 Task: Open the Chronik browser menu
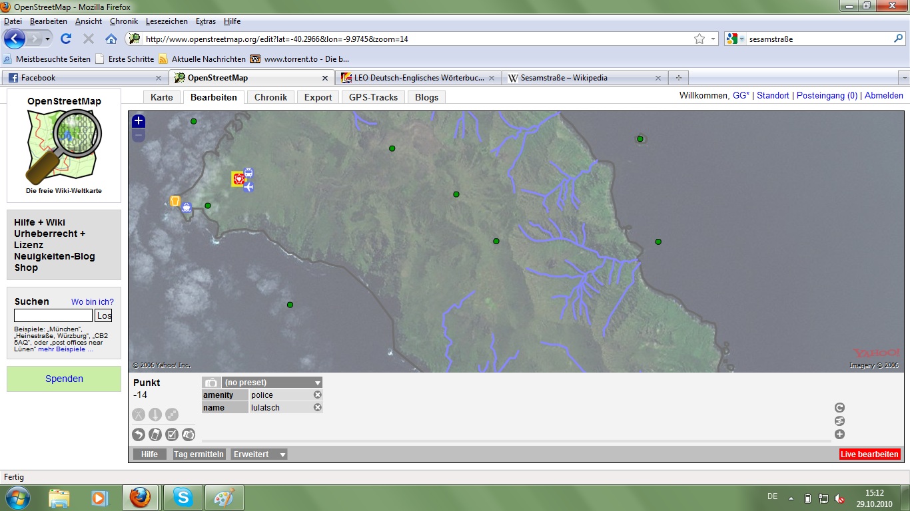124,21
